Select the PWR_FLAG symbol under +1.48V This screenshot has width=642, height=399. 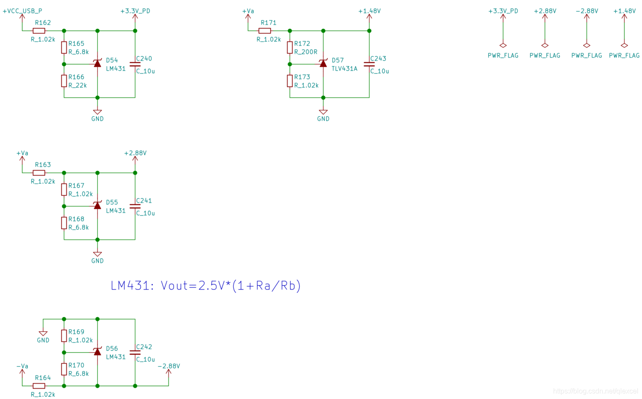pyautogui.click(x=624, y=45)
